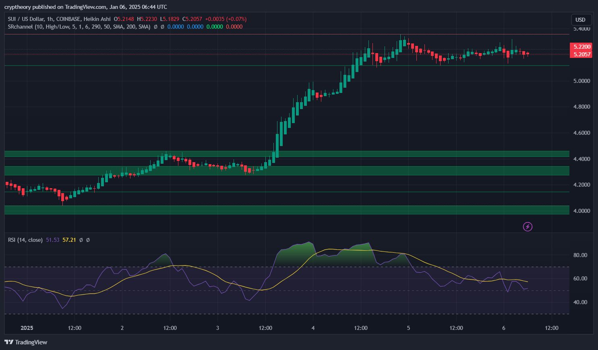Click the purple lightning bolt icon
The image size is (598, 350).
click(528, 227)
